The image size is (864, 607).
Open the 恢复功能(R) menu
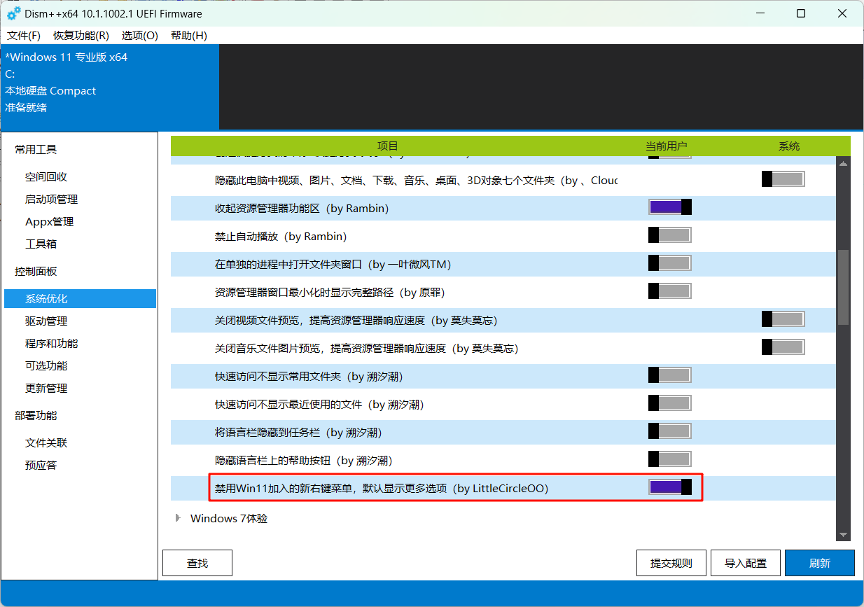click(x=81, y=35)
